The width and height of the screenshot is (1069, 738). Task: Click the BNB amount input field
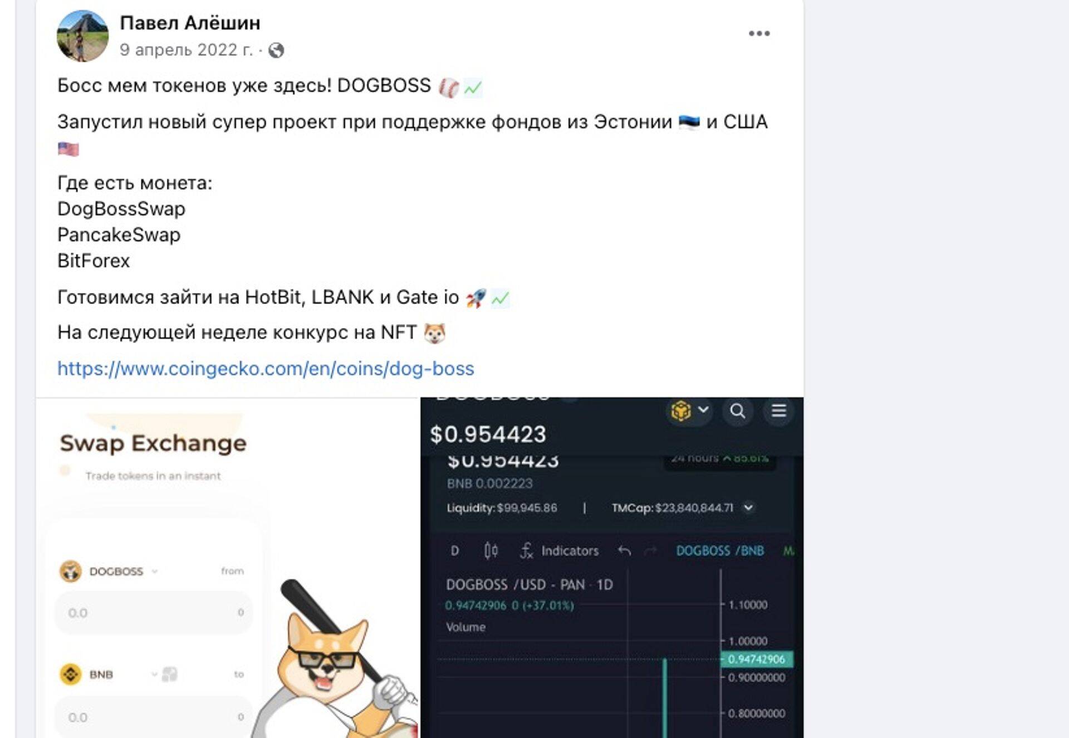tap(154, 717)
